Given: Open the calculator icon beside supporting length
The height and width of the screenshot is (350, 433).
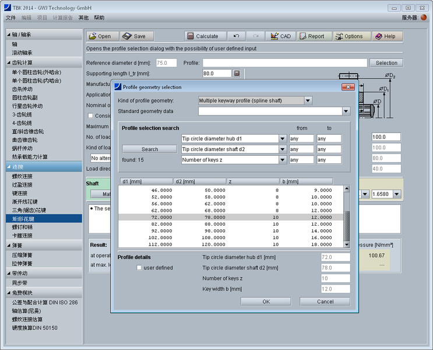Looking at the screenshot, I should coord(237,73).
